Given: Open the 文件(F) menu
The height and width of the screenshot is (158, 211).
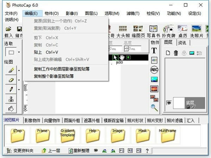Looking at the screenshot, I should (11, 13).
